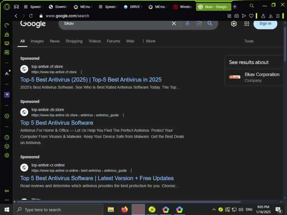
Task: Click the Google logo
Action: click(33, 24)
